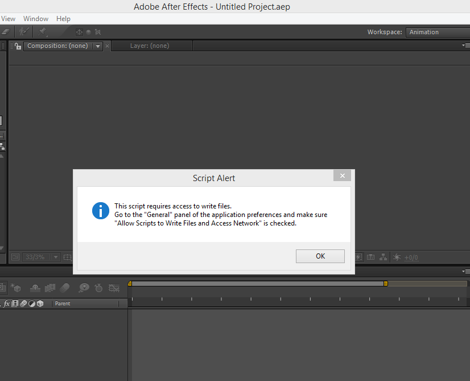Click the time navigator end handle
The image size is (470, 381).
386,284
